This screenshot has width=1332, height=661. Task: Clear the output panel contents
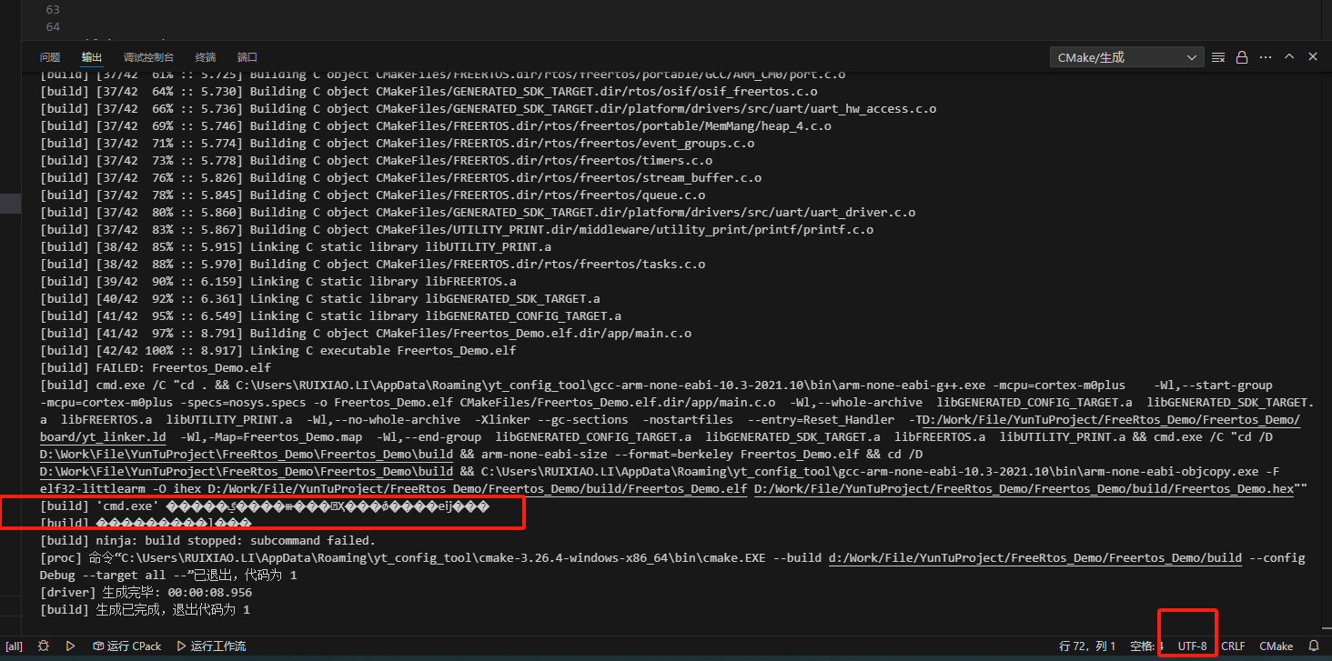pos(1218,57)
